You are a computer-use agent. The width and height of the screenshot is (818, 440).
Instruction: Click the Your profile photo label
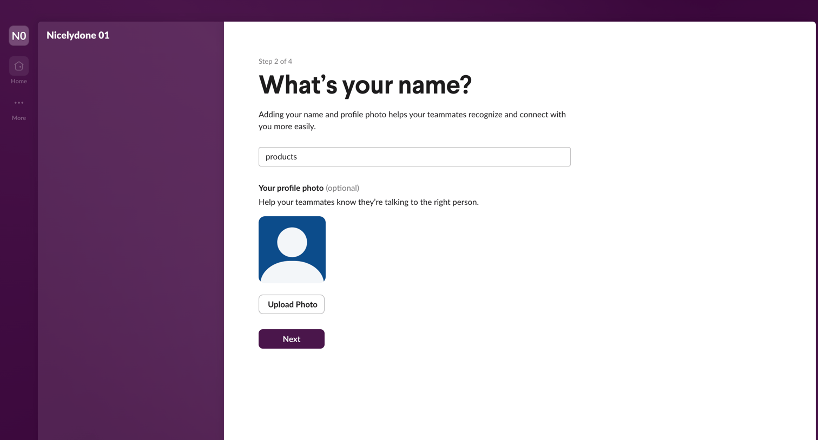point(291,188)
